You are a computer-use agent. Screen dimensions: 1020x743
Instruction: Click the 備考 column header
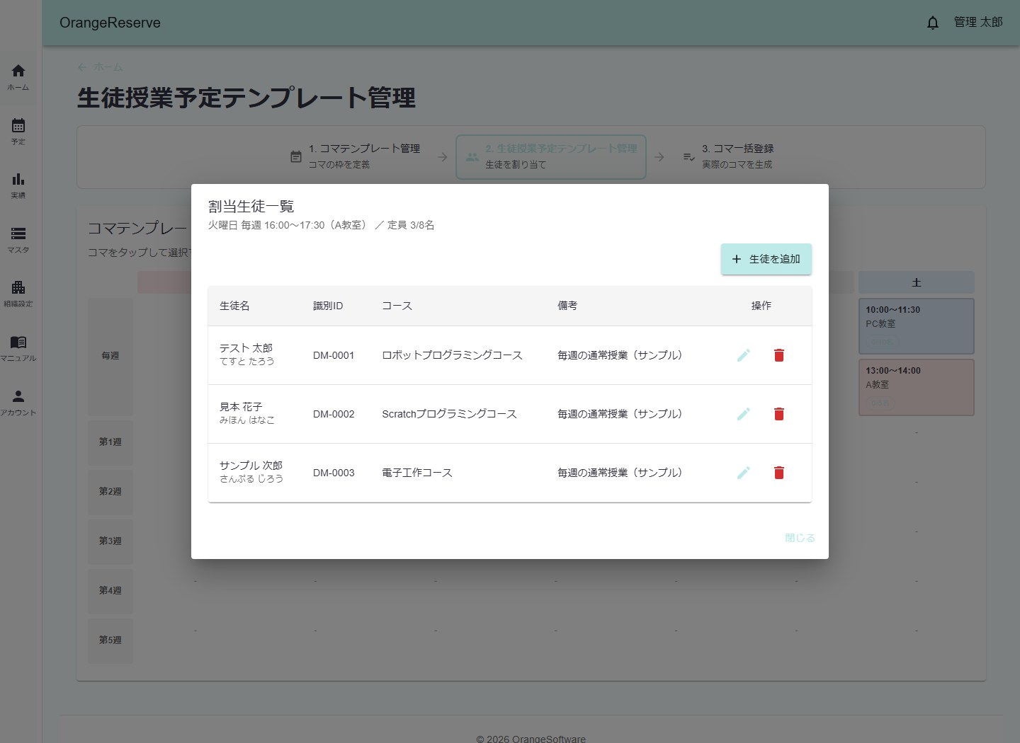tap(567, 306)
